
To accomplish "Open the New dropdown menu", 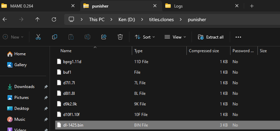I will coord(13,37).
